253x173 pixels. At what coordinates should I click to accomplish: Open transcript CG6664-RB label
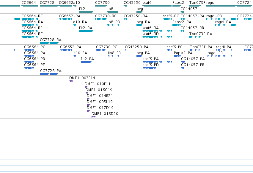(x=32, y=28)
